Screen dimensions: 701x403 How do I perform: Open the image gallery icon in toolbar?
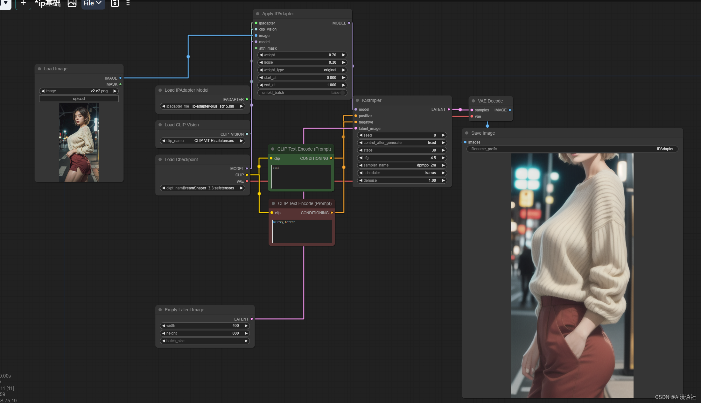click(72, 3)
